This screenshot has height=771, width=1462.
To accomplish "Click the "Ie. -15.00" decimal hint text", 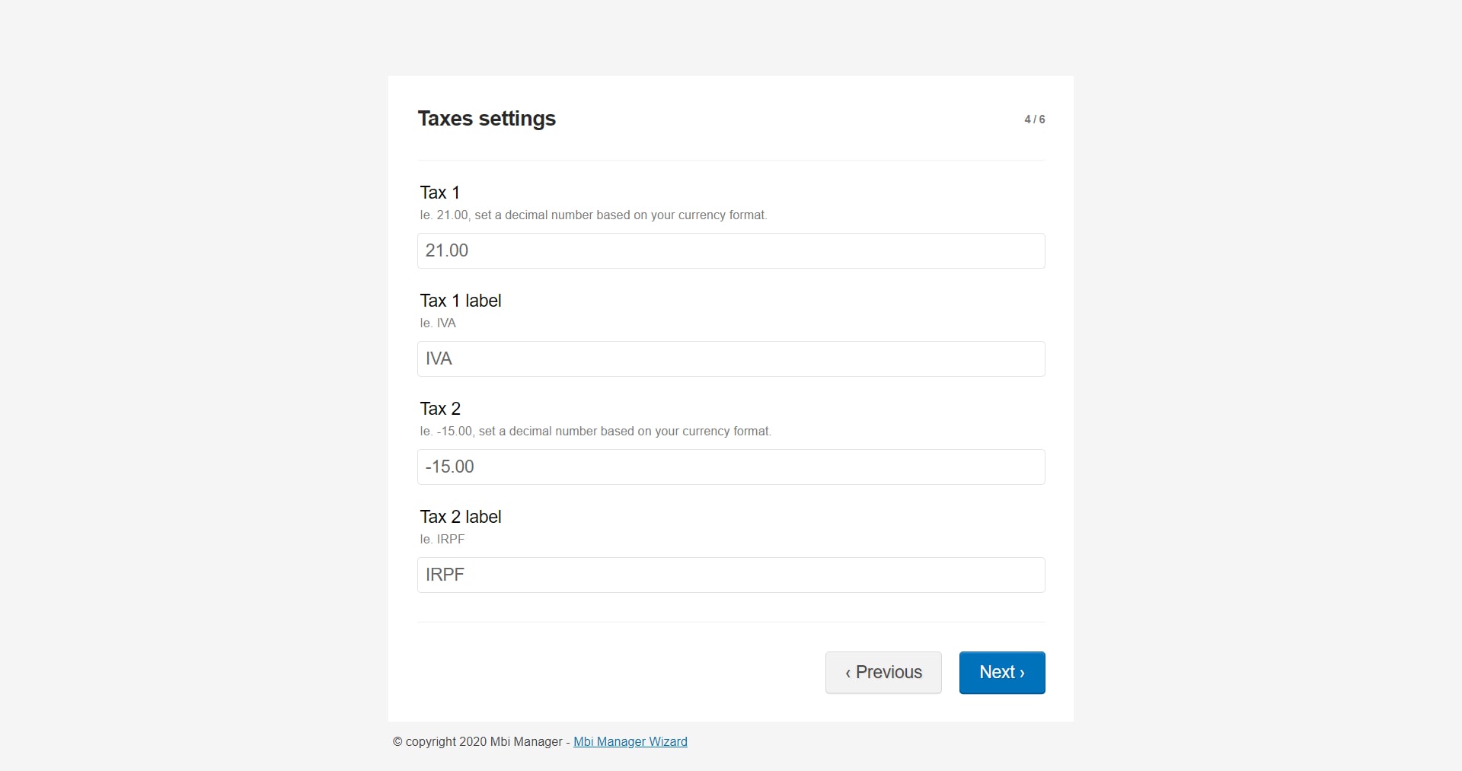I will [x=595, y=432].
